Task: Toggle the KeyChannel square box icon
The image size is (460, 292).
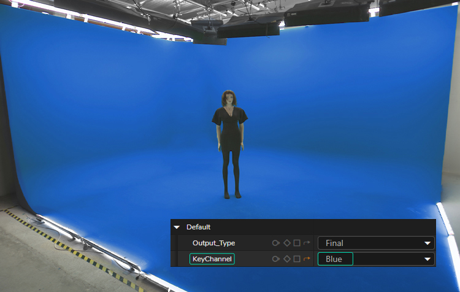Action: coord(297,259)
